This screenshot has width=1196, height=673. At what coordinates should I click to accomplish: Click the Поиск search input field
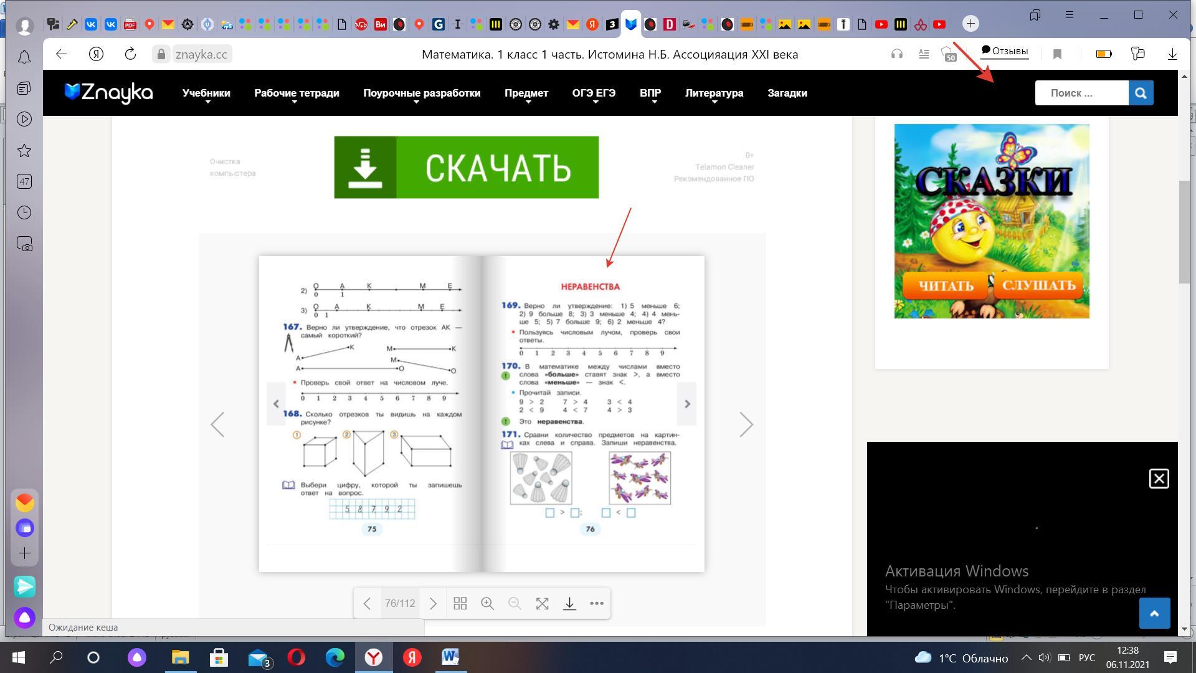pyautogui.click(x=1081, y=93)
